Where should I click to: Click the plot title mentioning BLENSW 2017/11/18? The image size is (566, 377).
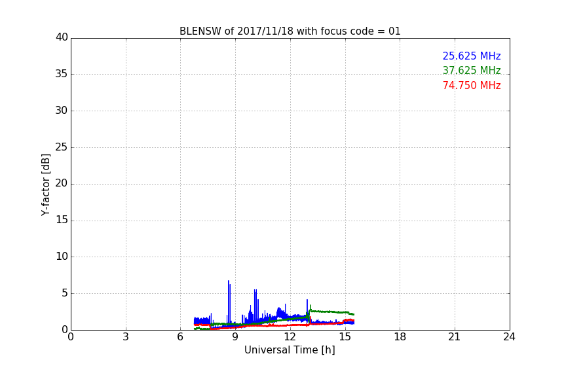pos(290,31)
